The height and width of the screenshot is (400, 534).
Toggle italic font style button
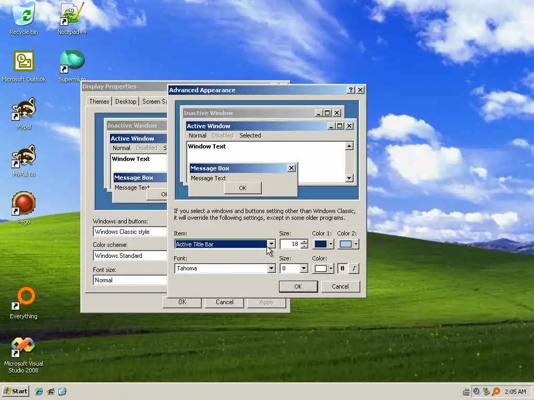(354, 268)
